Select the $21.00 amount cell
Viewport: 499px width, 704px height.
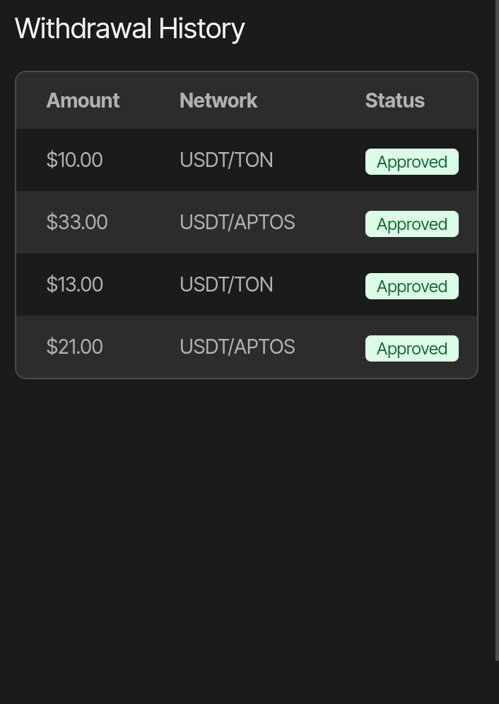pyautogui.click(x=74, y=347)
